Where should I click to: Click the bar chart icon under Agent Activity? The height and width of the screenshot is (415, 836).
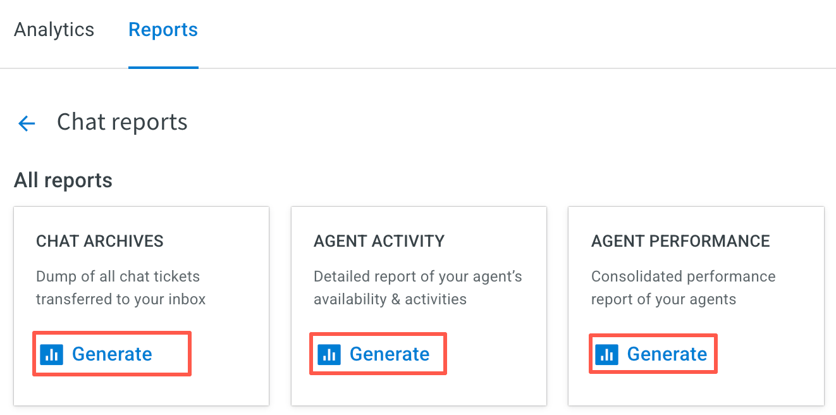tap(329, 354)
